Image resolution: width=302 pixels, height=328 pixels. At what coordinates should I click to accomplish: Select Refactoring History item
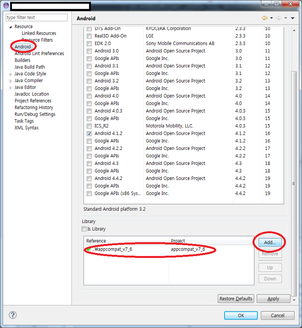coord(34,108)
